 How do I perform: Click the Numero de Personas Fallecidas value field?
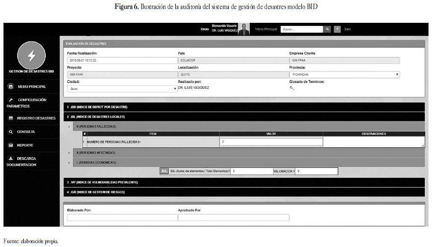pos(271,142)
